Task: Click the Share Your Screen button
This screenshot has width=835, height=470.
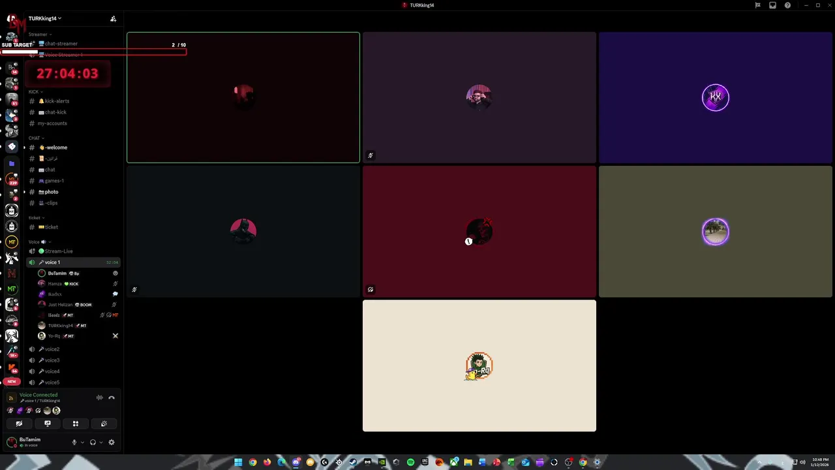Action: pyautogui.click(x=47, y=424)
